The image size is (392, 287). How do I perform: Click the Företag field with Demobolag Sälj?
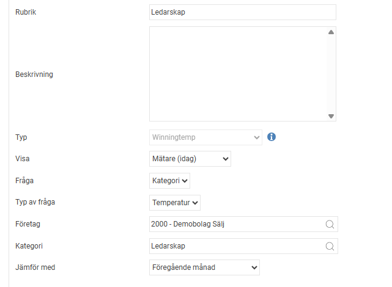235,224
